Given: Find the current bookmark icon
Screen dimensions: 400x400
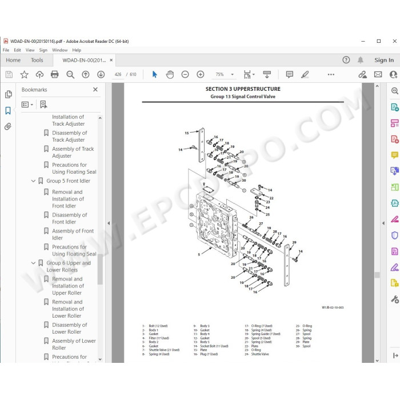Looking at the screenshot, I should point(43,105).
